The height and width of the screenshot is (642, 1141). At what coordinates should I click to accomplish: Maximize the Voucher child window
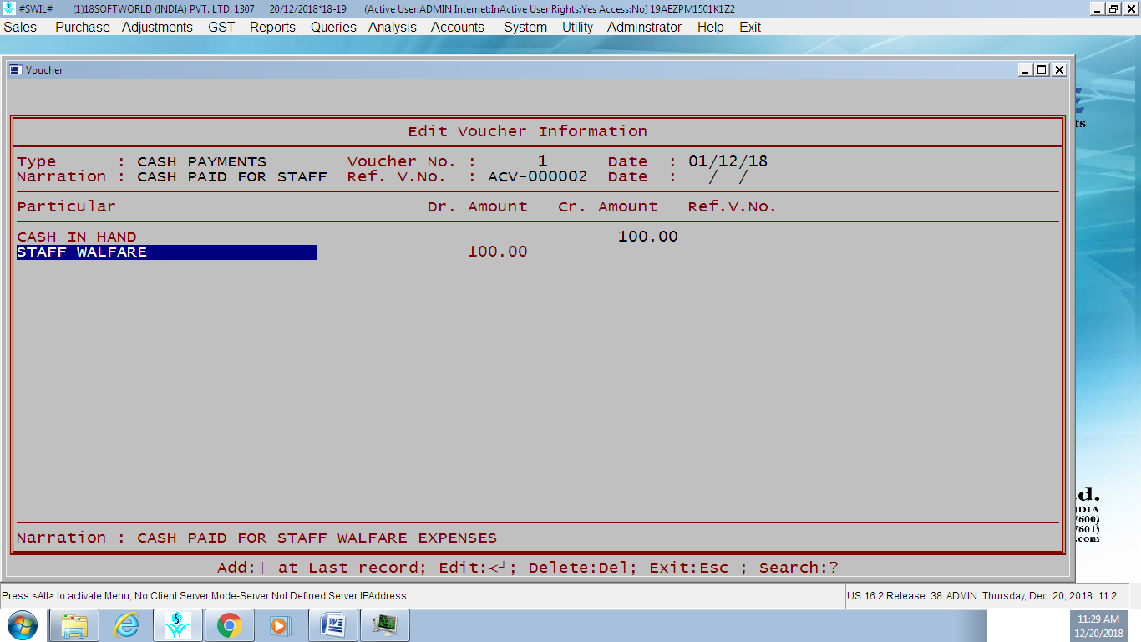click(1042, 70)
